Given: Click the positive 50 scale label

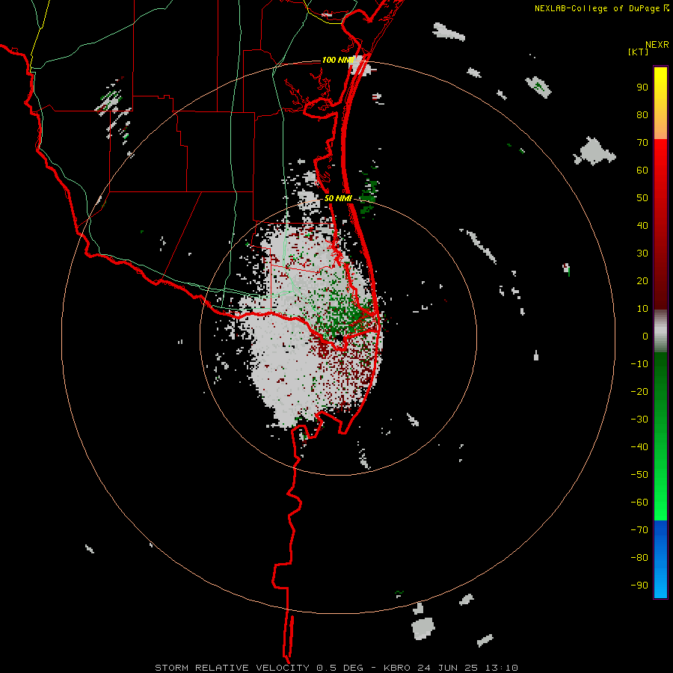Looking at the screenshot, I should [x=642, y=198].
